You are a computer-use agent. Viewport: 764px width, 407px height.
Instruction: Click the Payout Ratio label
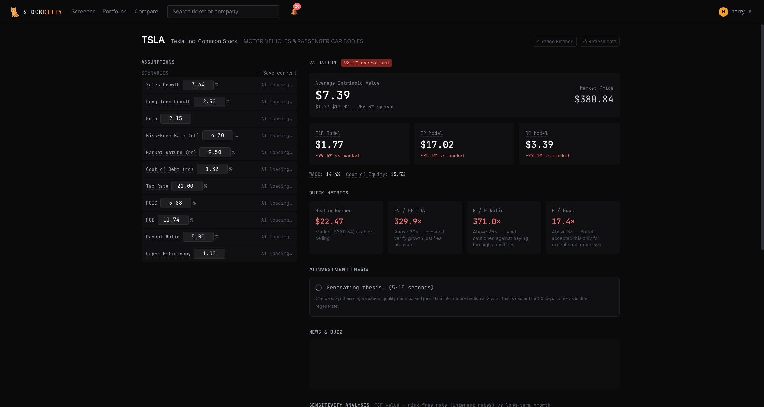pyautogui.click(x=162, y=237)
